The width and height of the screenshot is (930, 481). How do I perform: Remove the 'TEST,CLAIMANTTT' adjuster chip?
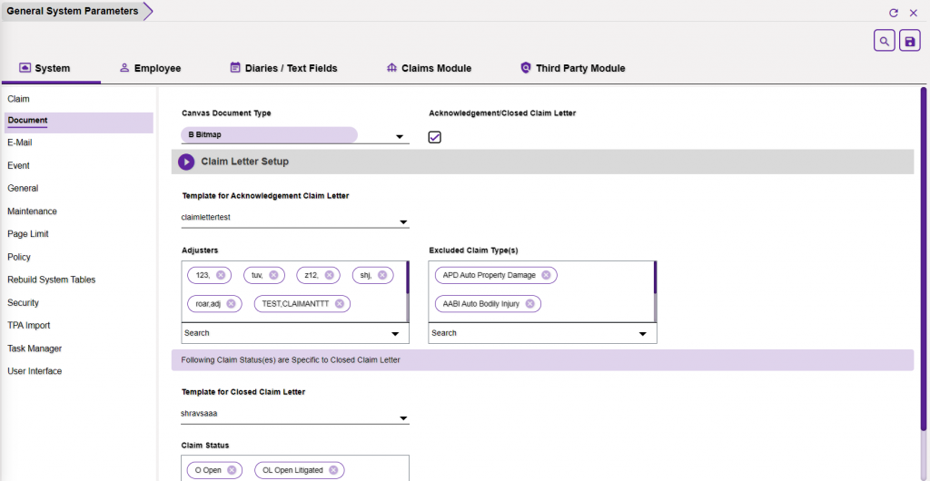click(340, 304)
